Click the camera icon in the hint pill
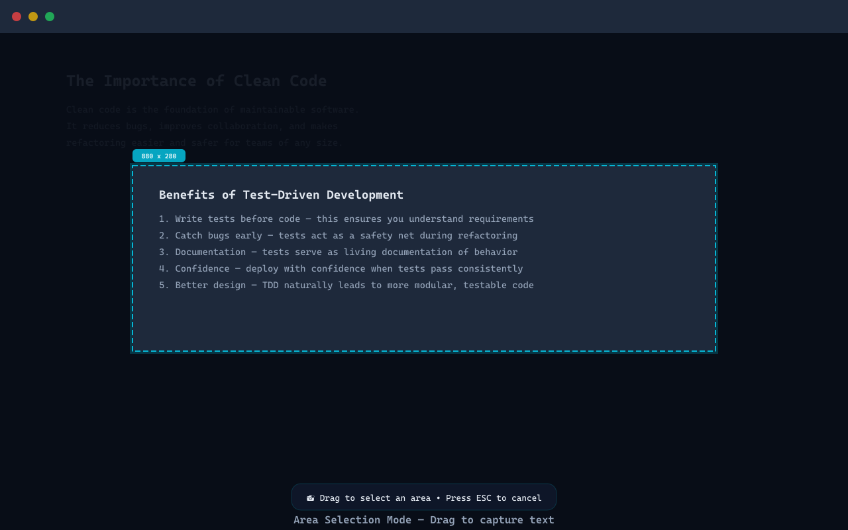This screenshot has width=848, height=530. pos(310,498)
